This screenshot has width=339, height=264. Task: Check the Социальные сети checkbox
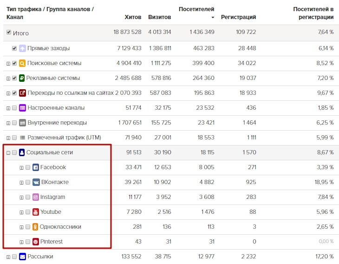click(x=14, y=152)
